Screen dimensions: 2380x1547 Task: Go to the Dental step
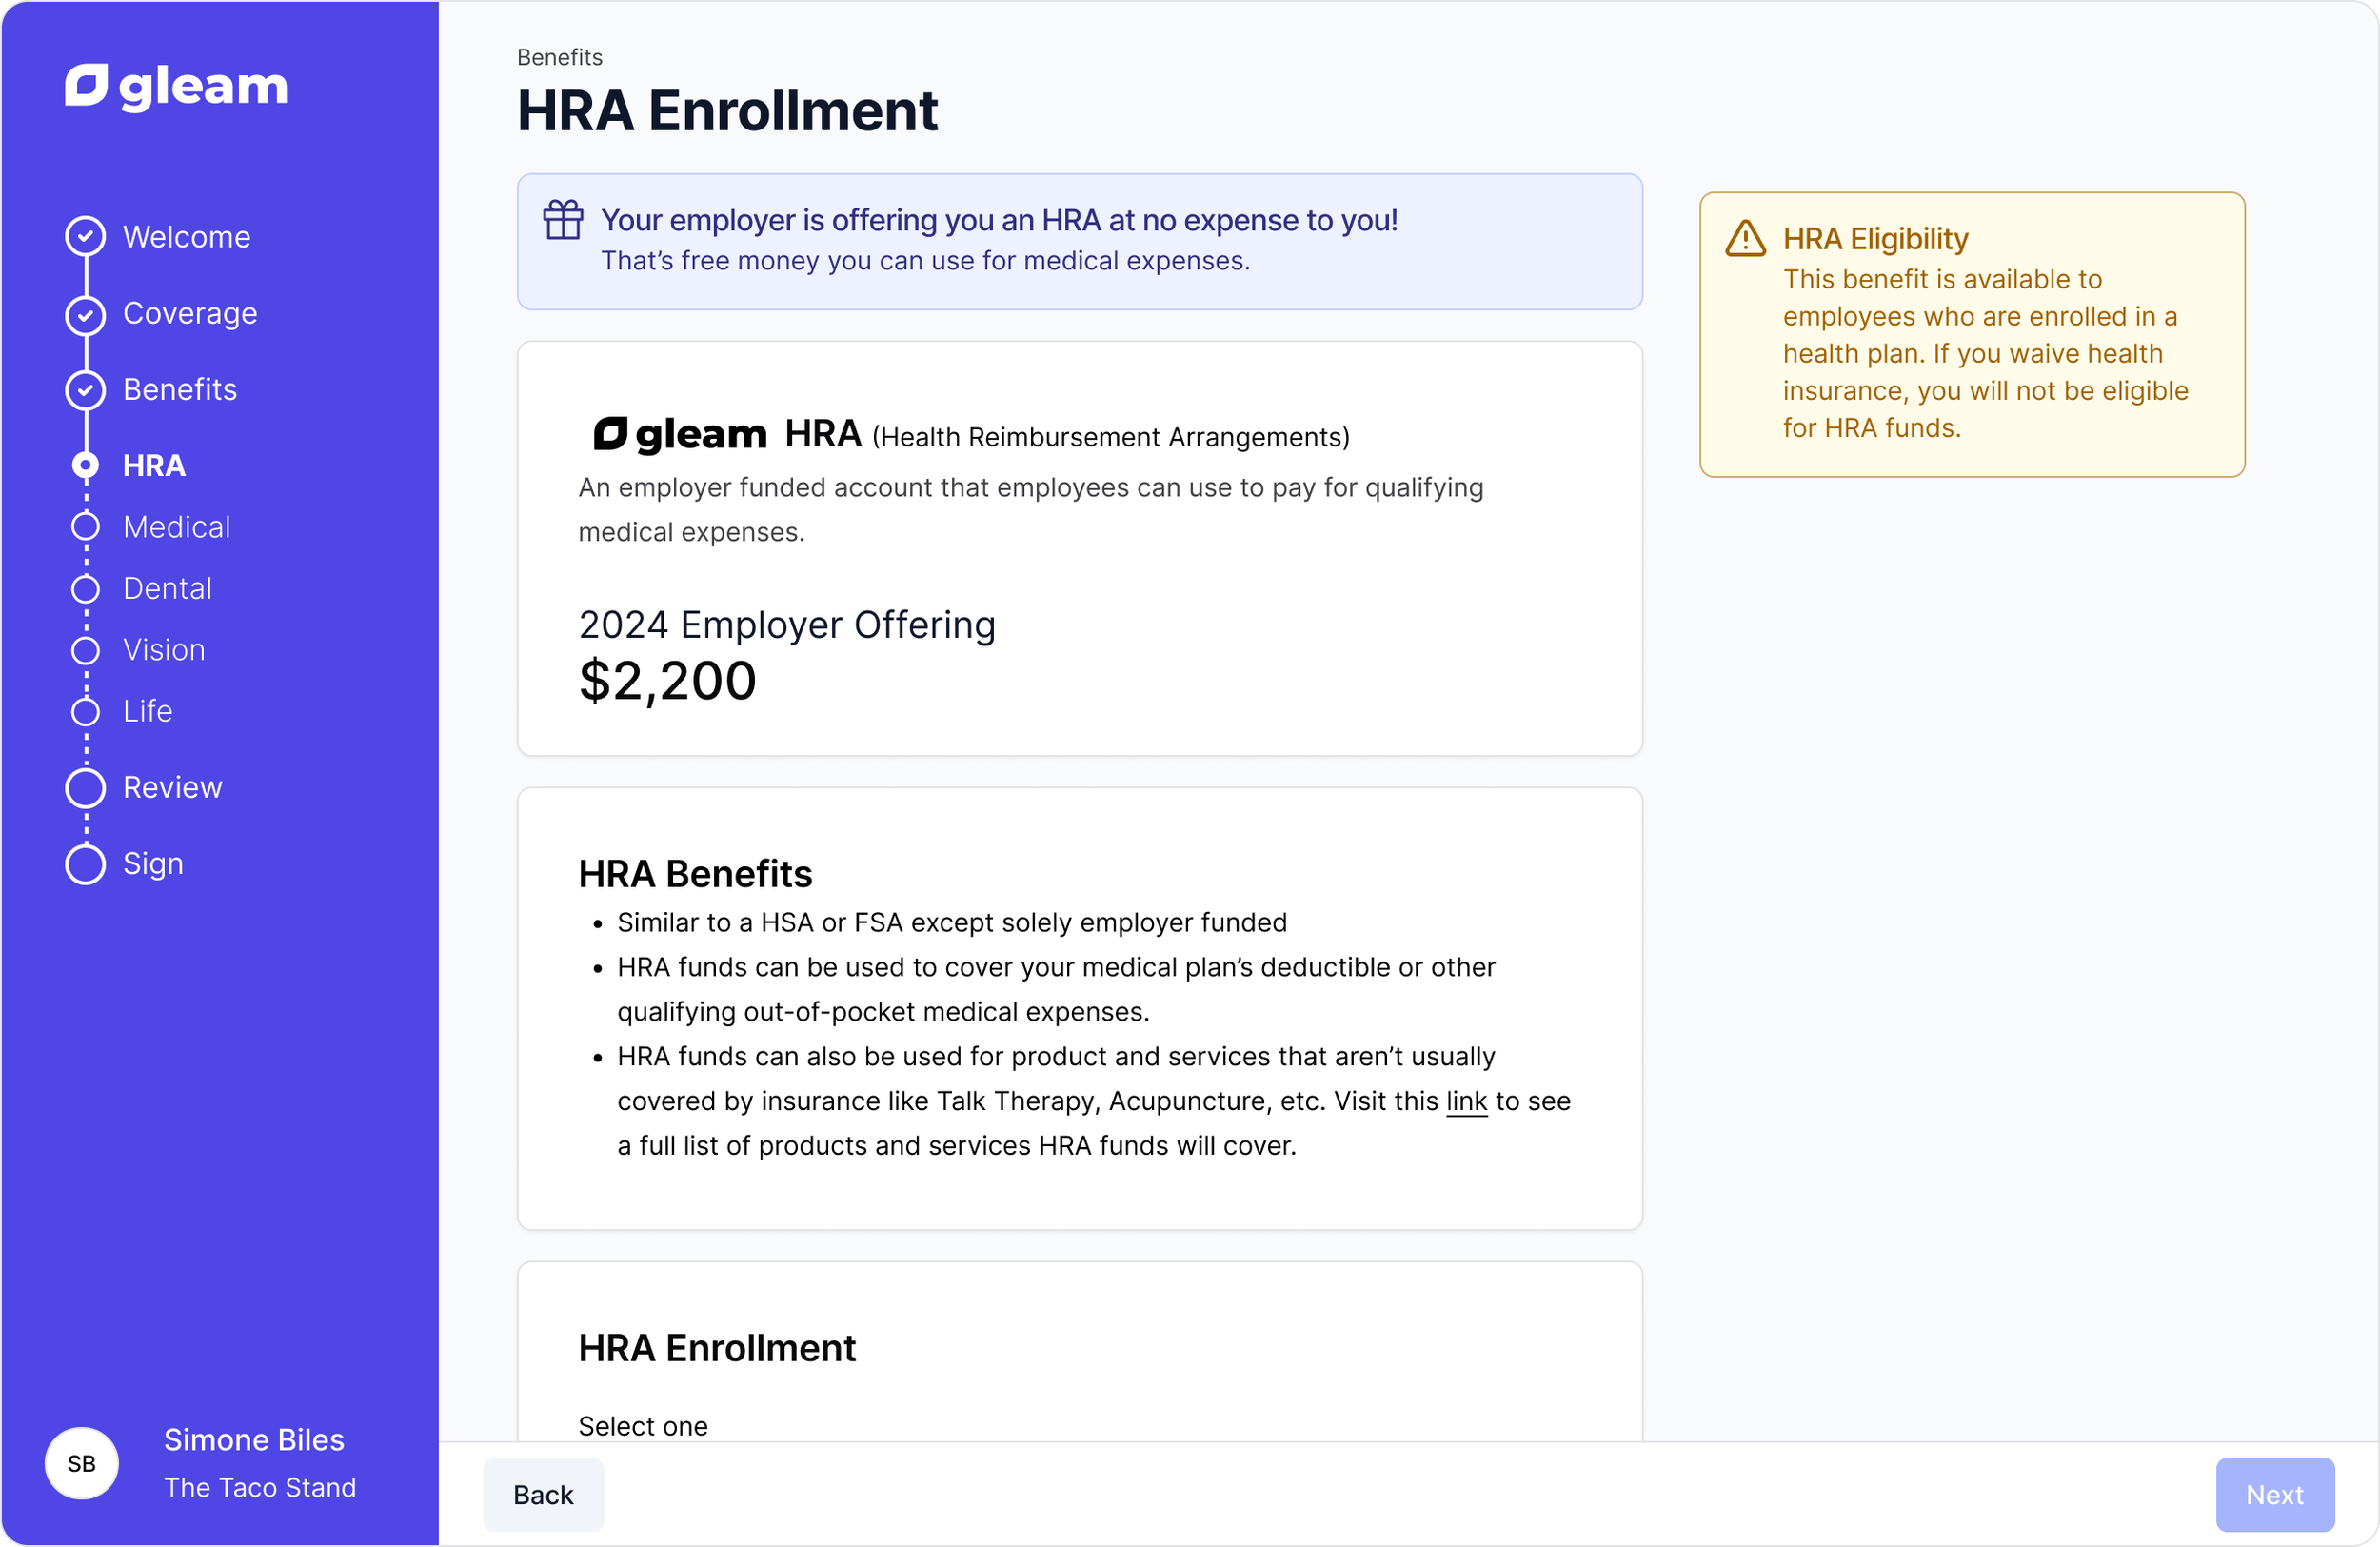167,588
